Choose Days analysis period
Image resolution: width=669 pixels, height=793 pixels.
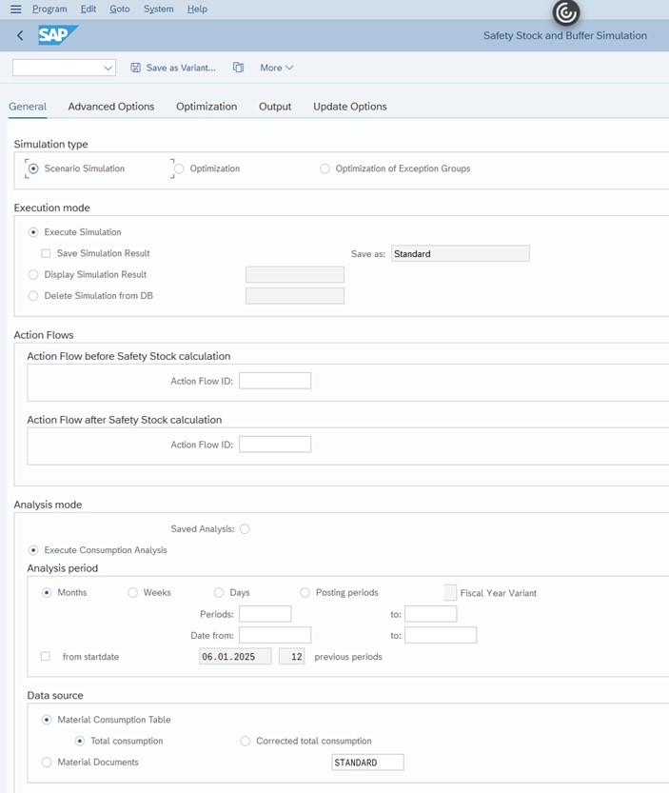[219, 592]
